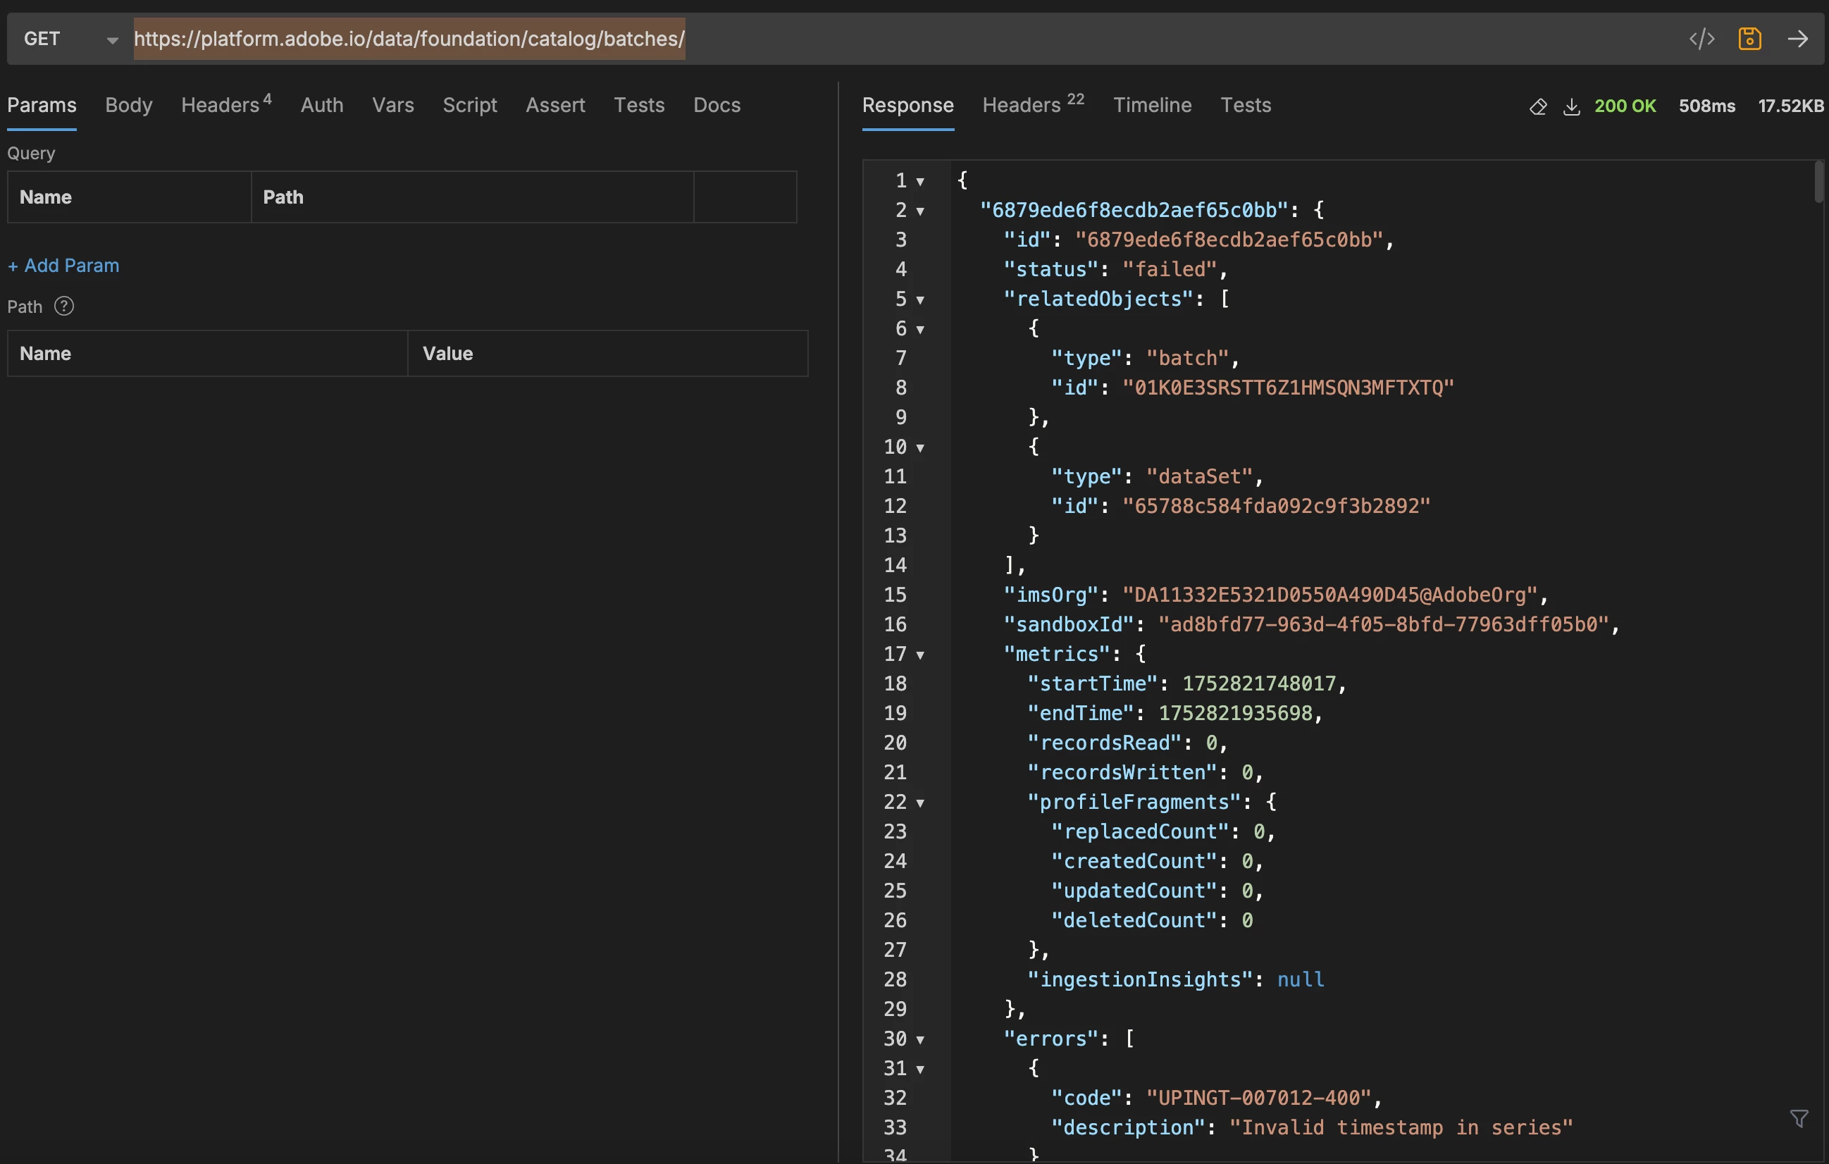This screenshot has height=1164, width=1829.
Task: Click the save request icon
Action: pos(1749,39)
